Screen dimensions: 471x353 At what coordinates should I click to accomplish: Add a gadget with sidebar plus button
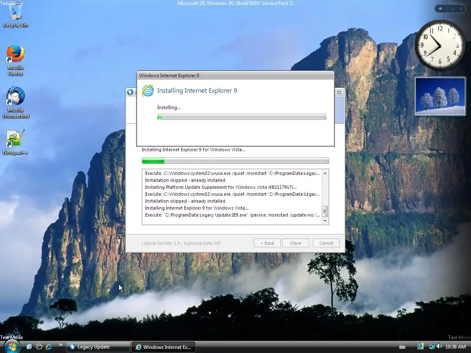[x=440, y=9]
